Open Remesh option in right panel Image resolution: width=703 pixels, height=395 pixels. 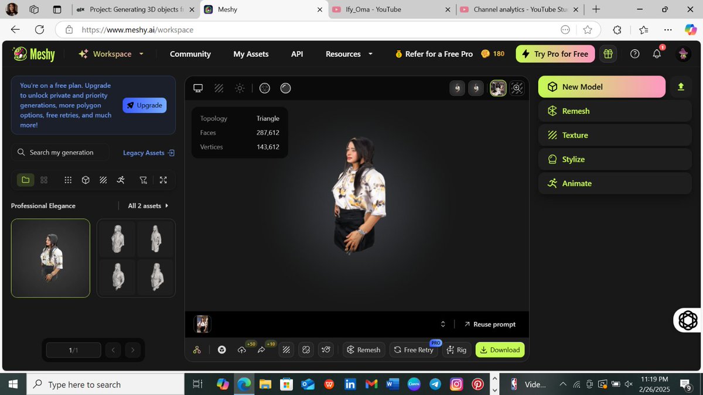615,111
